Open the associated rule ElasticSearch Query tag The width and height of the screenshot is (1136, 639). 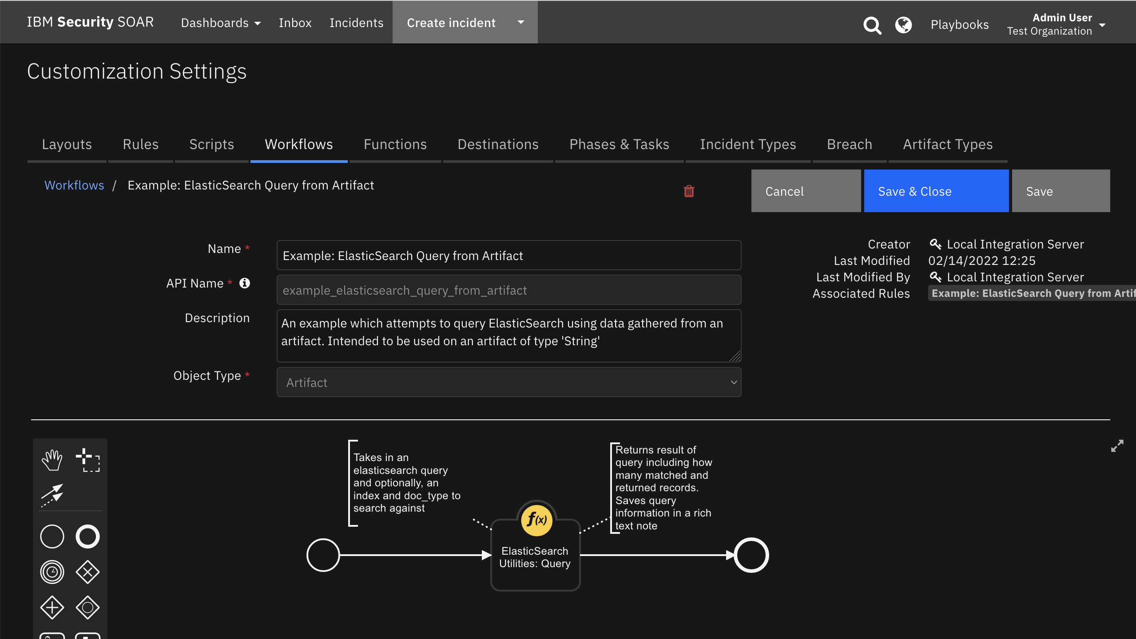pyautogui.click(x=1032, y=293)
